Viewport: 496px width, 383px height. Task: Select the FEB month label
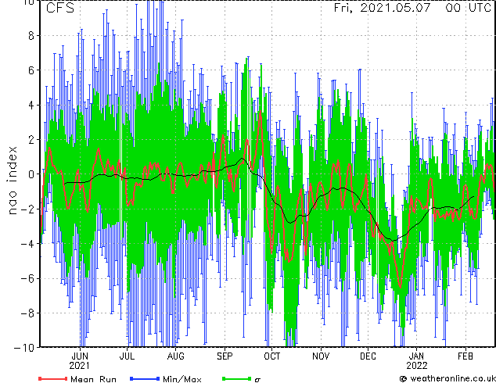pyautogui.click(x=465, y=356)
